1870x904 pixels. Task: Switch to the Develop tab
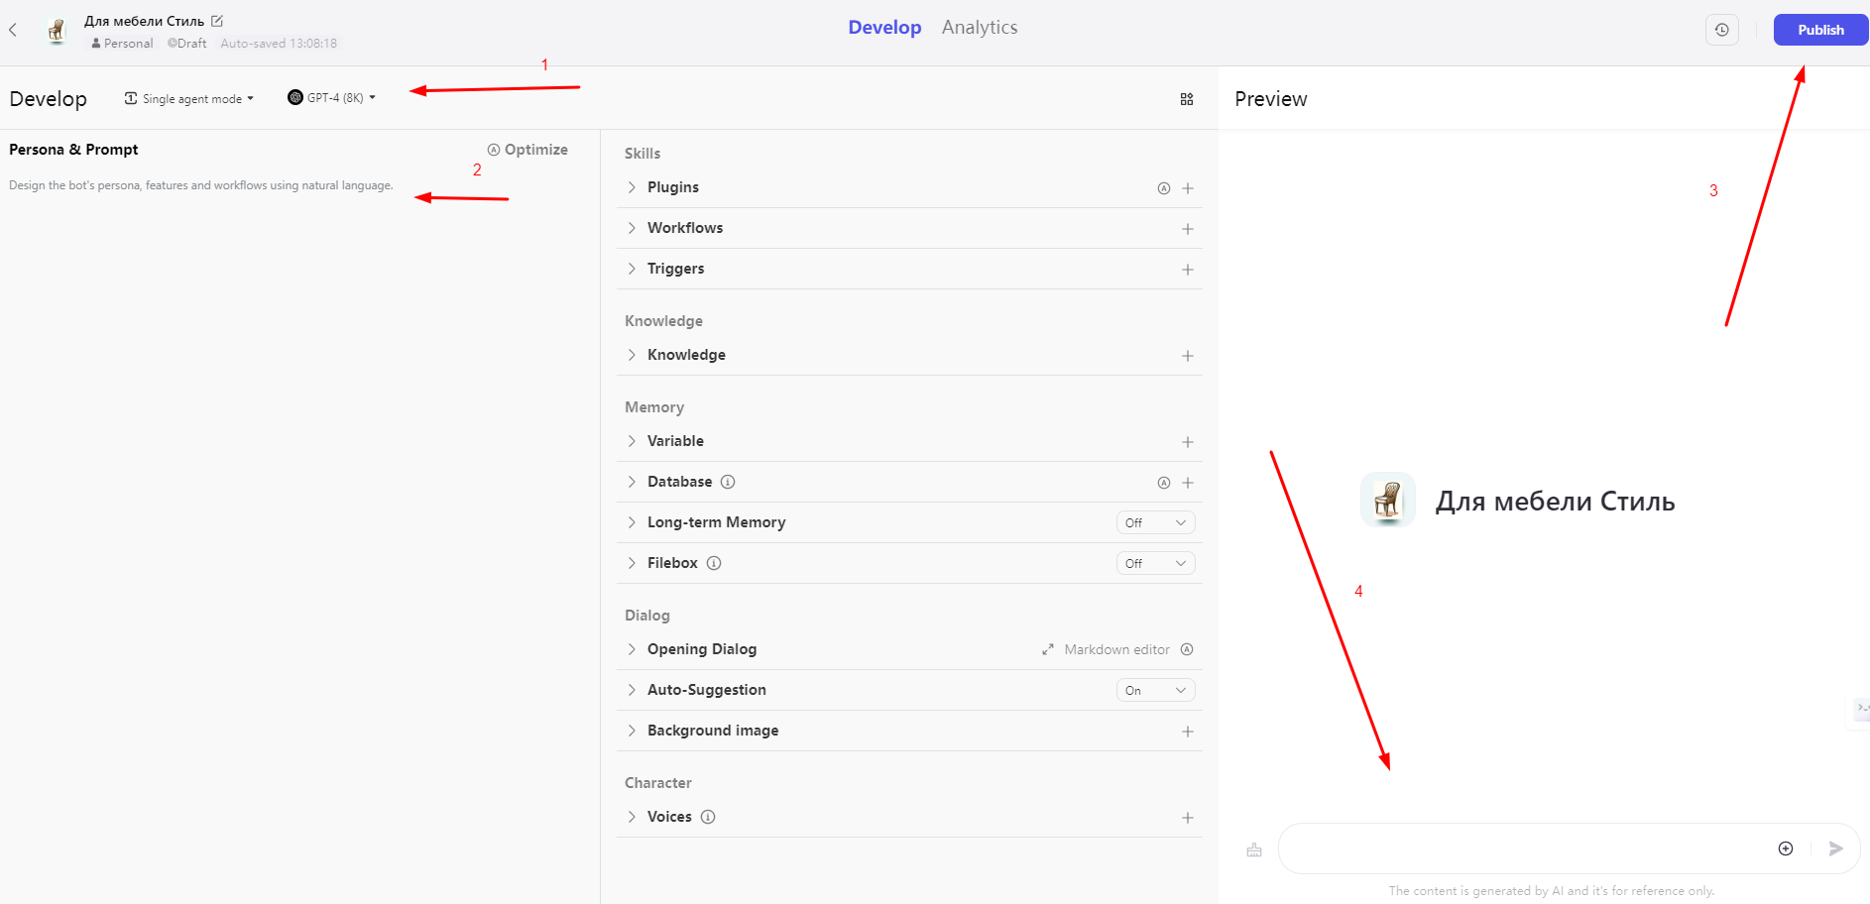(884, 27)
